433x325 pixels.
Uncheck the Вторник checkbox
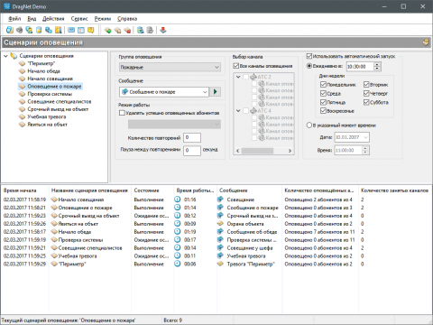[x=366, y=85]
